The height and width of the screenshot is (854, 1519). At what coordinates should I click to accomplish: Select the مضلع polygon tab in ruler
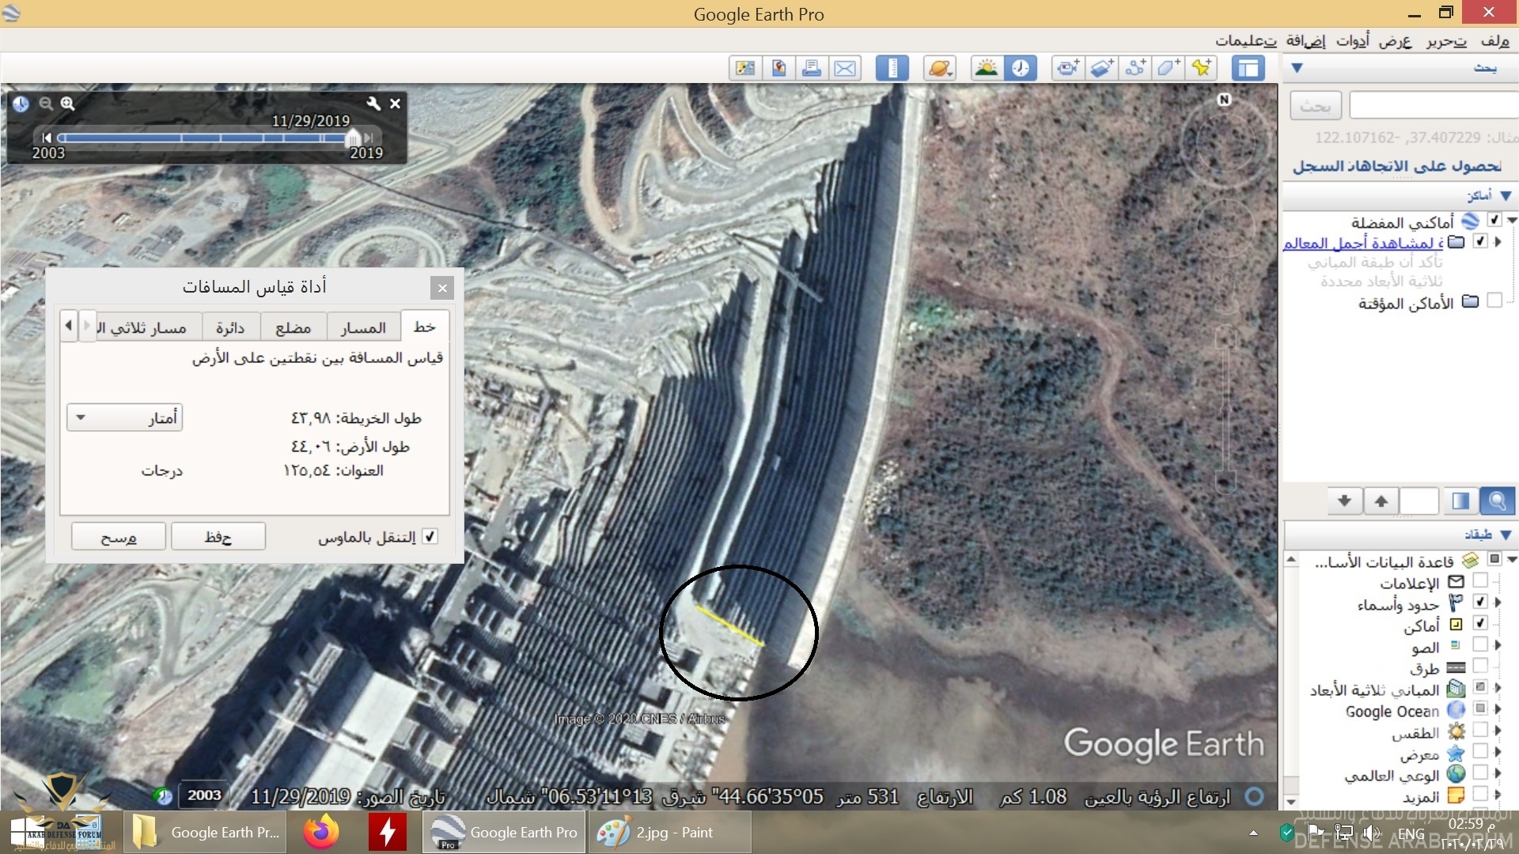click(x=293, y=327)
